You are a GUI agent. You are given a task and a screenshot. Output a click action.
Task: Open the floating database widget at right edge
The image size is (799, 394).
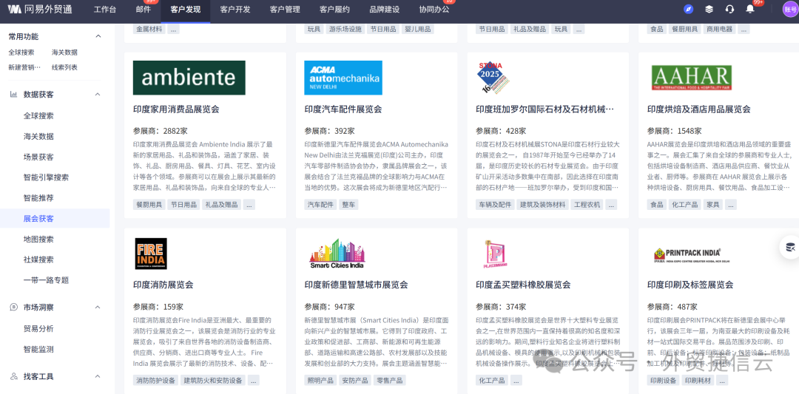[790, 248]
